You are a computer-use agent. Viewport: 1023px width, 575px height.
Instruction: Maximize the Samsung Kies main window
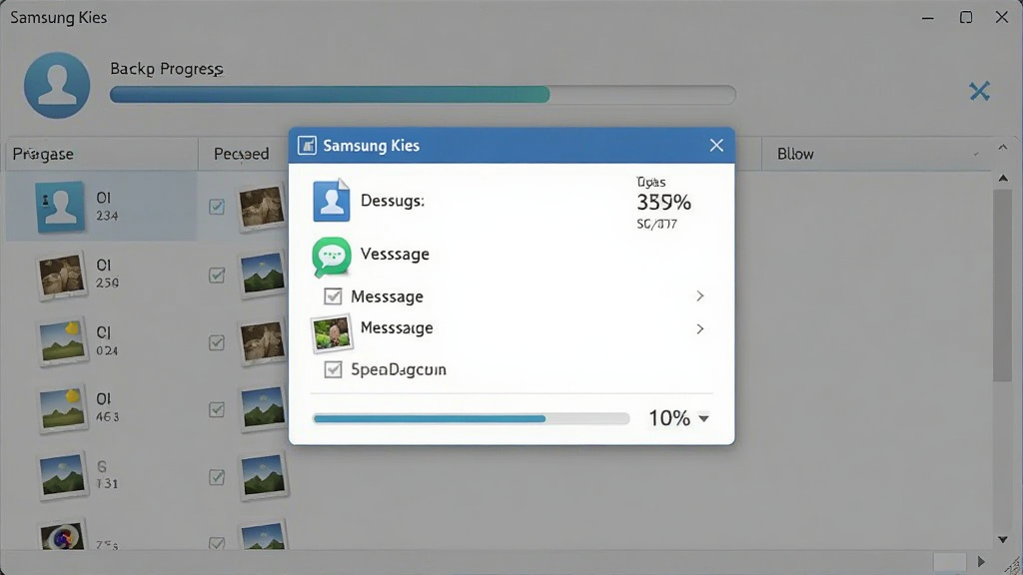coord(966,18)
